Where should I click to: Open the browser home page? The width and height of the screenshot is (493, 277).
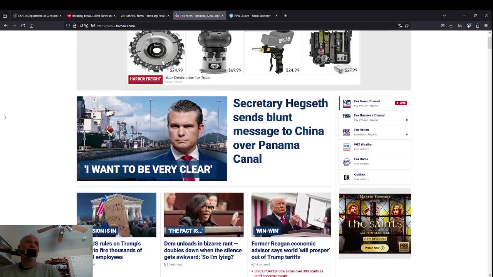click(32, 26)
